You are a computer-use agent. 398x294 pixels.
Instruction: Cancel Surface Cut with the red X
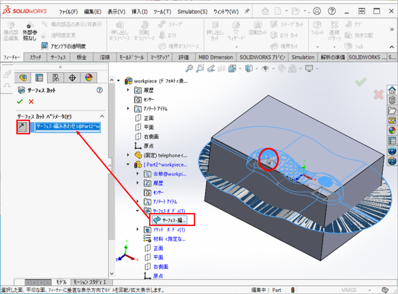click(31, 102)
